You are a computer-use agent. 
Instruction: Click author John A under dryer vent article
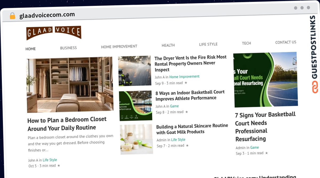[x=160, y=77]
